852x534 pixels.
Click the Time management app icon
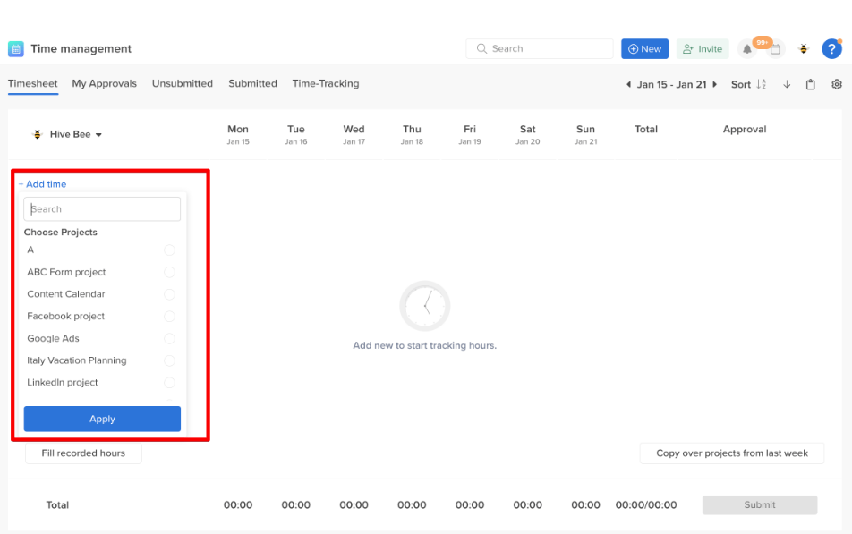(16, 49)
